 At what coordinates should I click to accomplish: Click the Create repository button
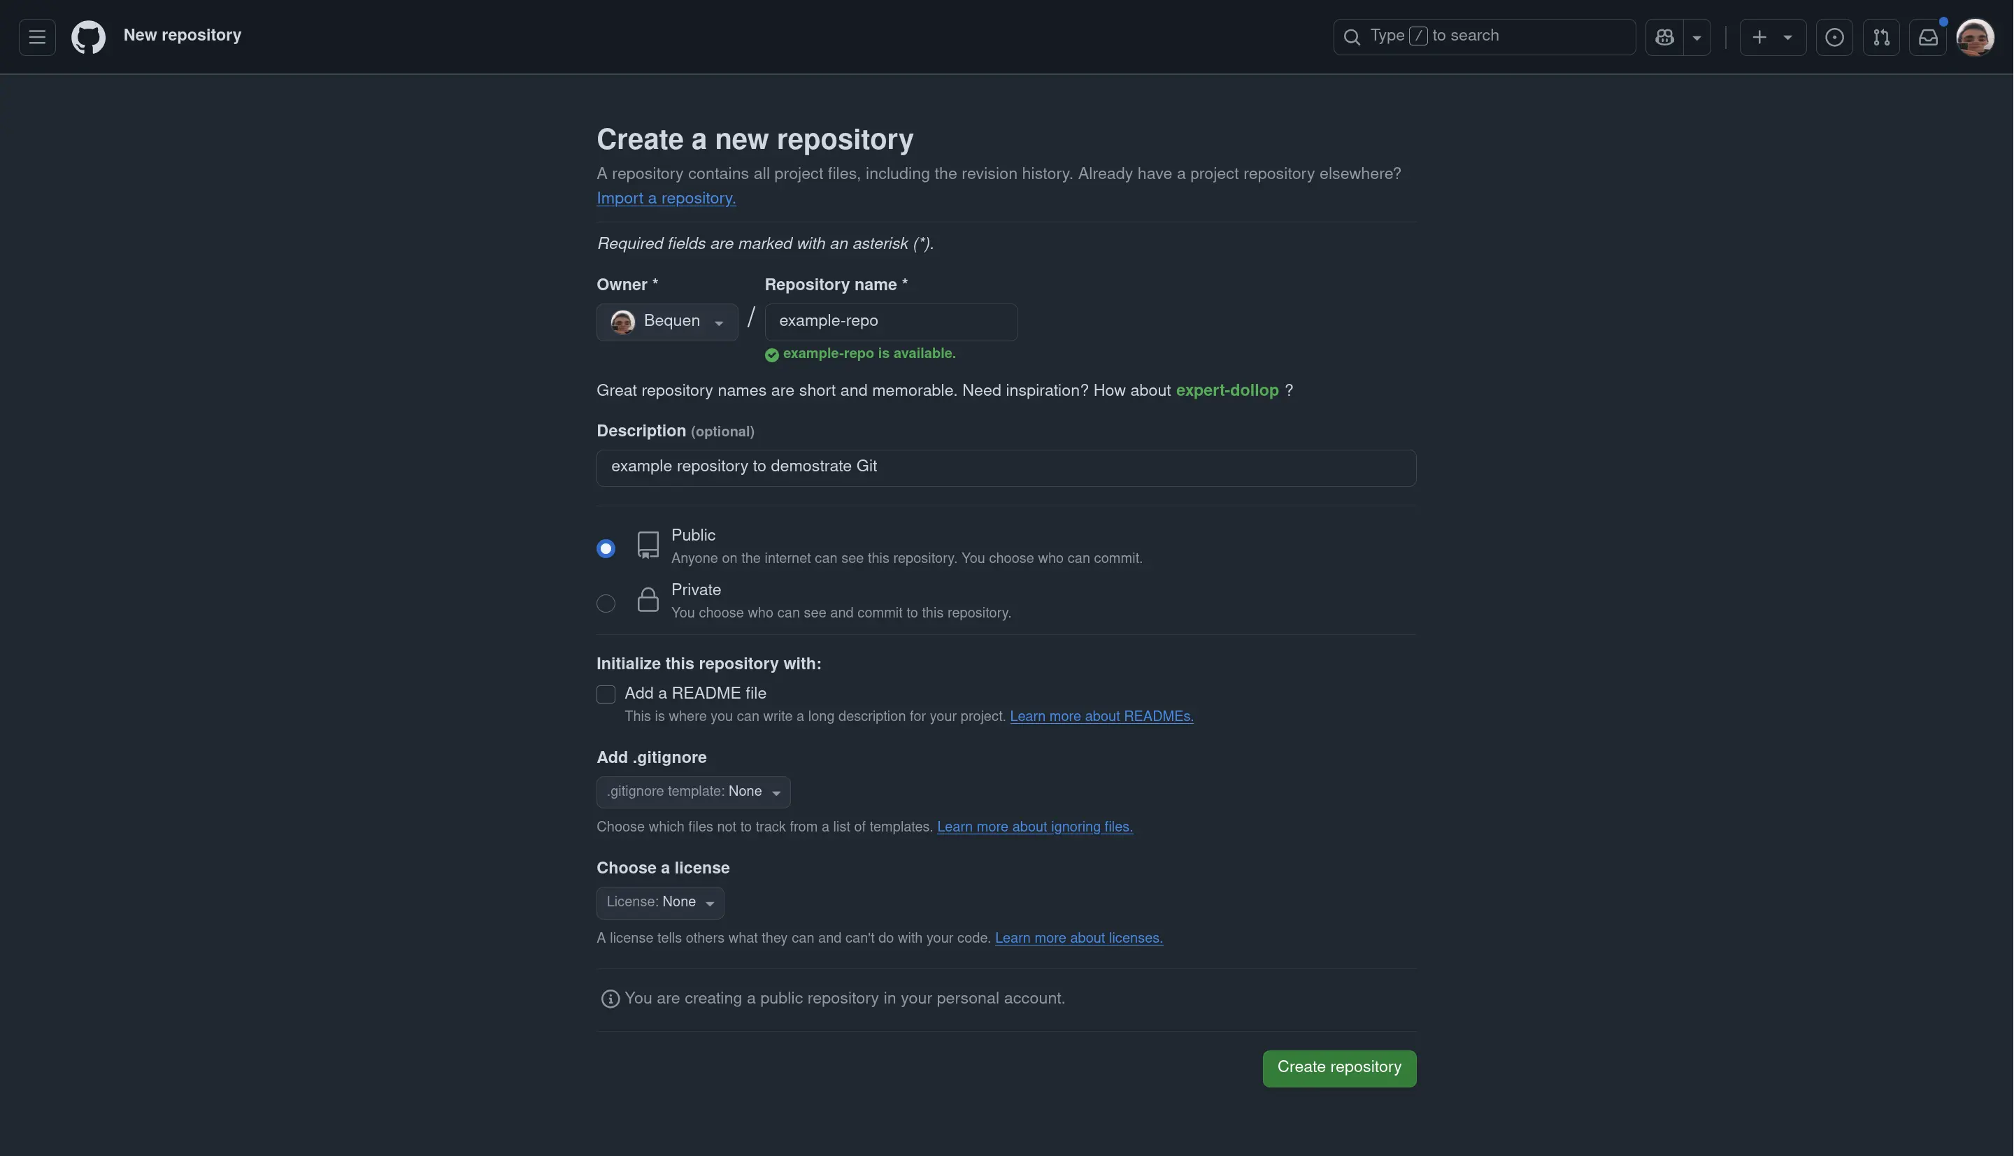[x=1338, y=1068]
